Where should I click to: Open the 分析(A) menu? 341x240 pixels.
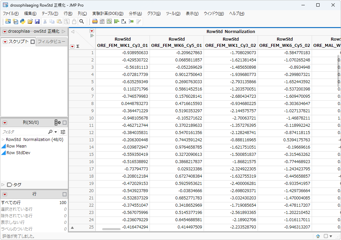coord(135,14)
